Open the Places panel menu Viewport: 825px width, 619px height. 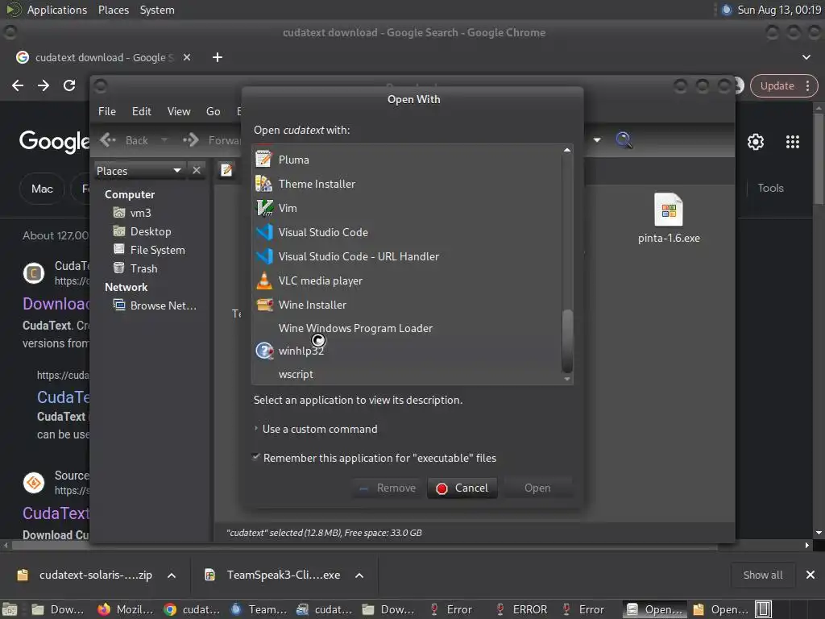(114, 10)
